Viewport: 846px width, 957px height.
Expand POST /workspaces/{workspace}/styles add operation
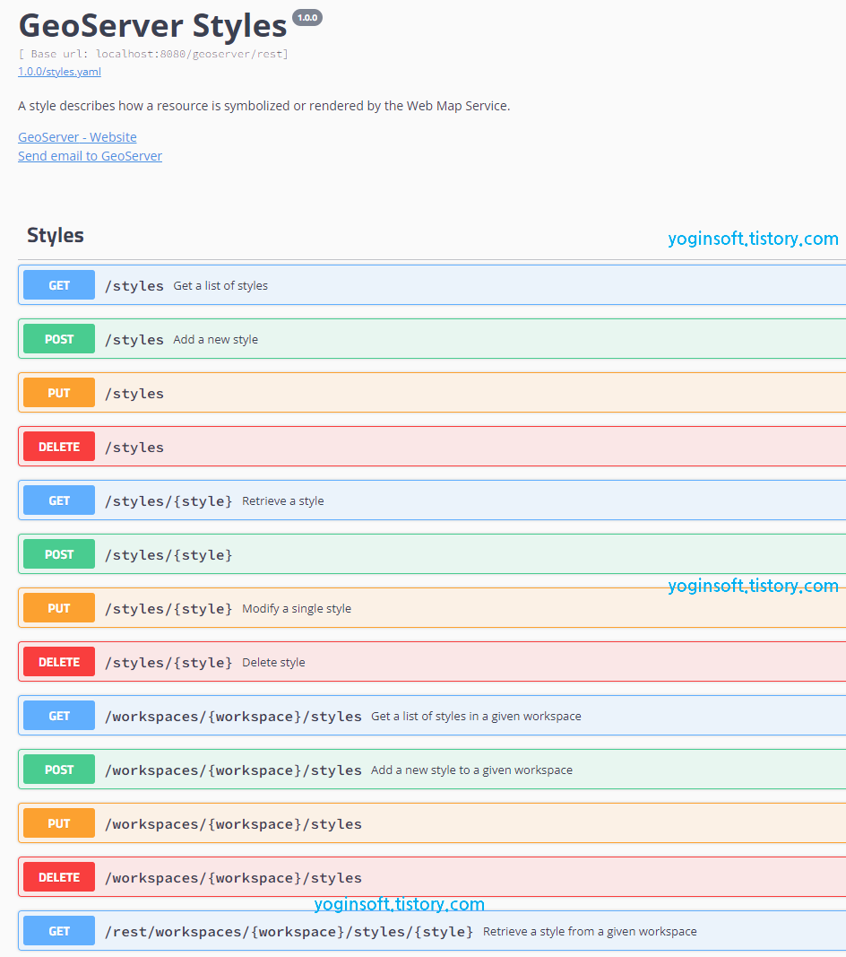(432, 769)
